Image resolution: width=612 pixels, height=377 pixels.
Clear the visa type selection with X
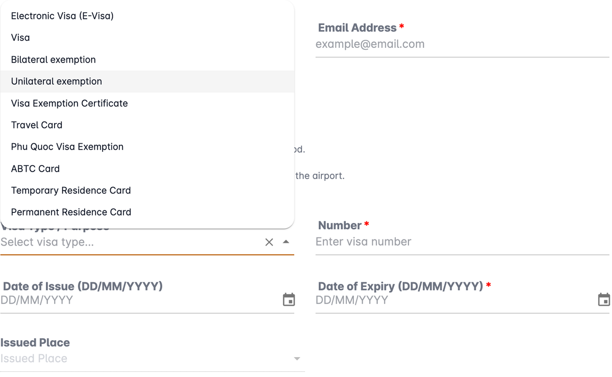269,242
